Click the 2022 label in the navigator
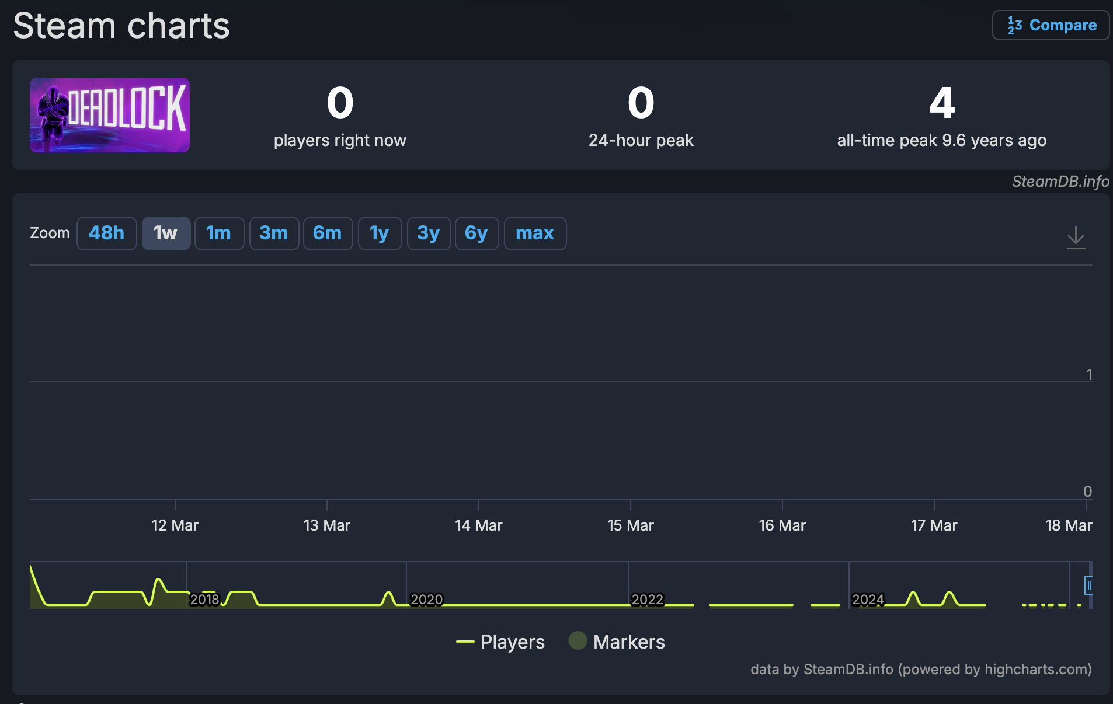 [647, 600]
